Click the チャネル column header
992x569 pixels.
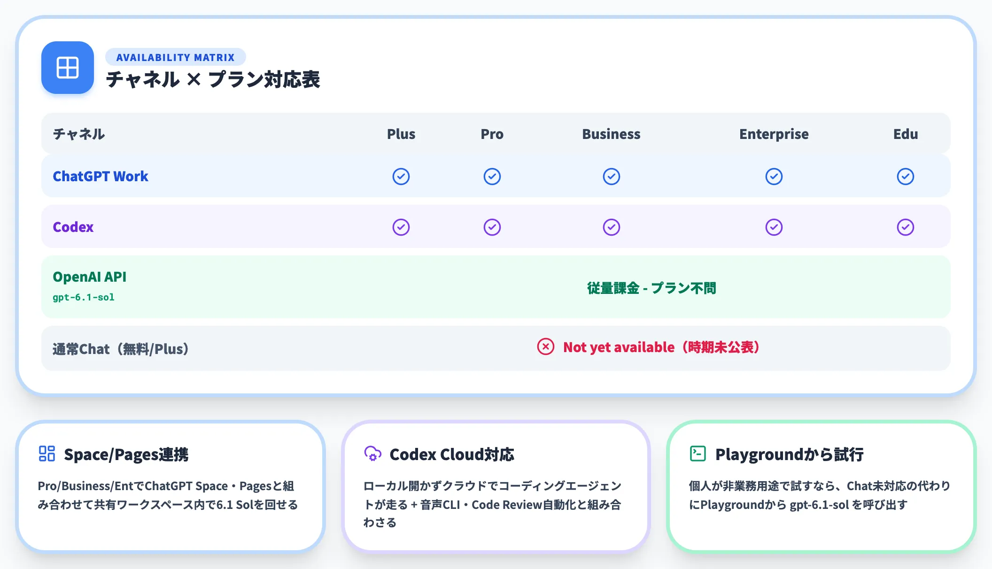click(x=79, y=134)
